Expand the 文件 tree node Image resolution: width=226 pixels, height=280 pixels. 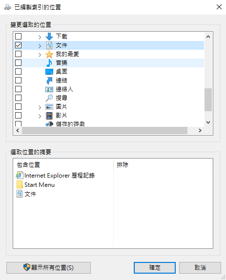40,46
